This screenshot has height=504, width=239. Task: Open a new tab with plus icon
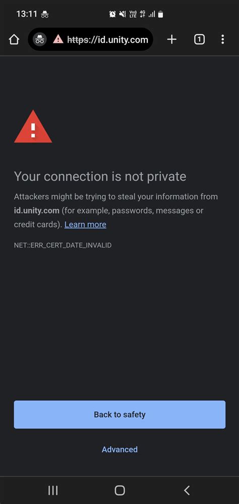(172, 39)
